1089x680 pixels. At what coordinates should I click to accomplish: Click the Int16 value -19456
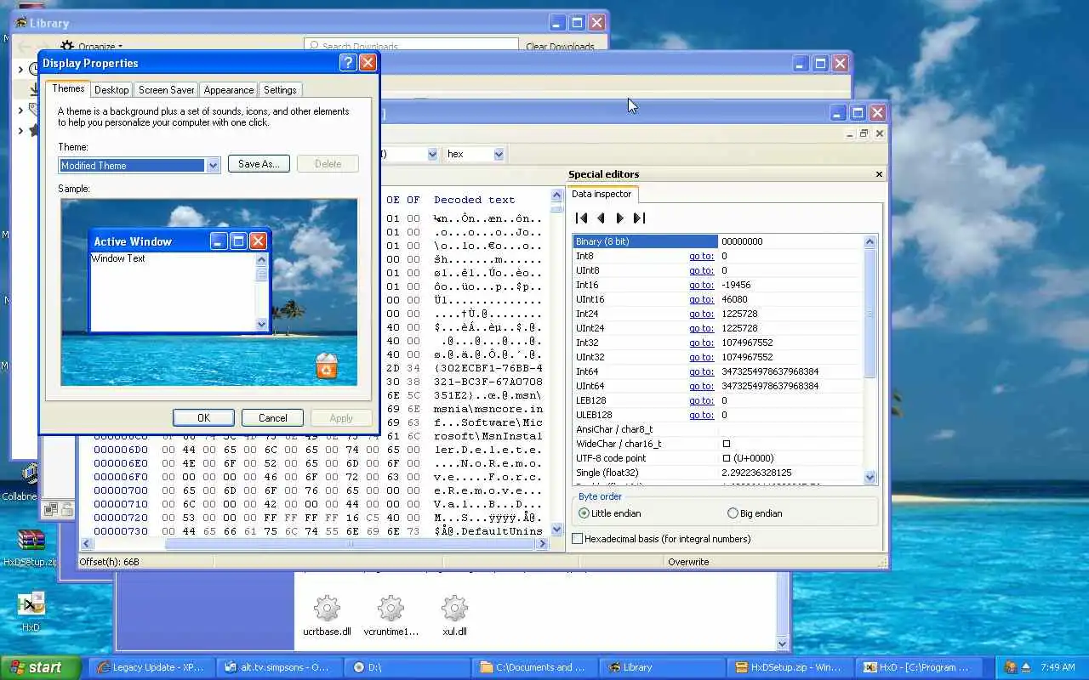[736, 285]
